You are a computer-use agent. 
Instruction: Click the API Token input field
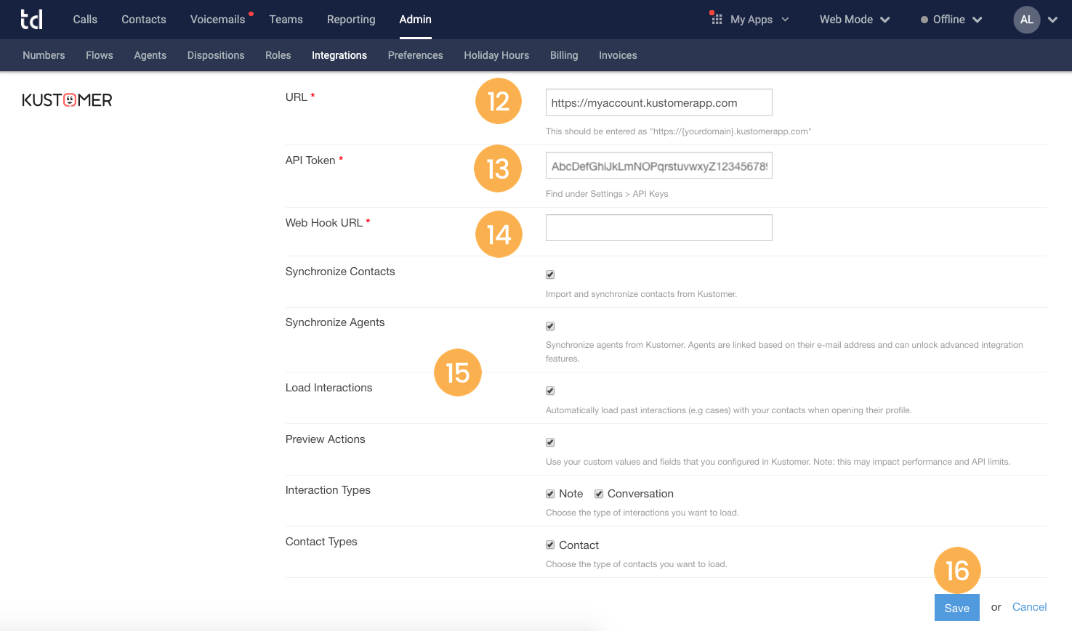pos(658,166)
